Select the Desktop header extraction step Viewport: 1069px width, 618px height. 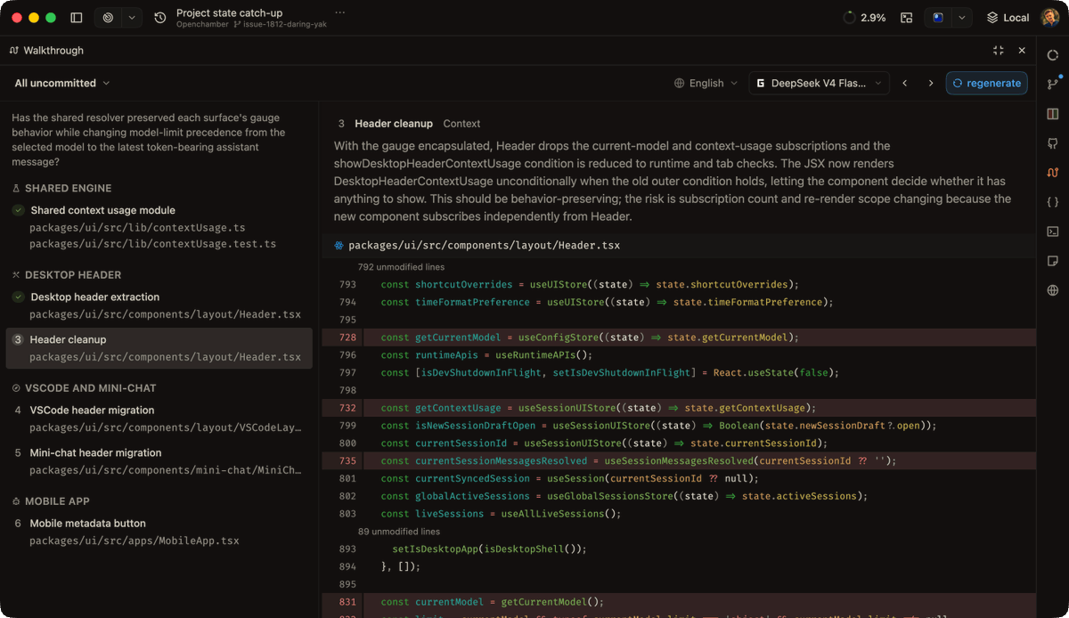click(94, 297)
